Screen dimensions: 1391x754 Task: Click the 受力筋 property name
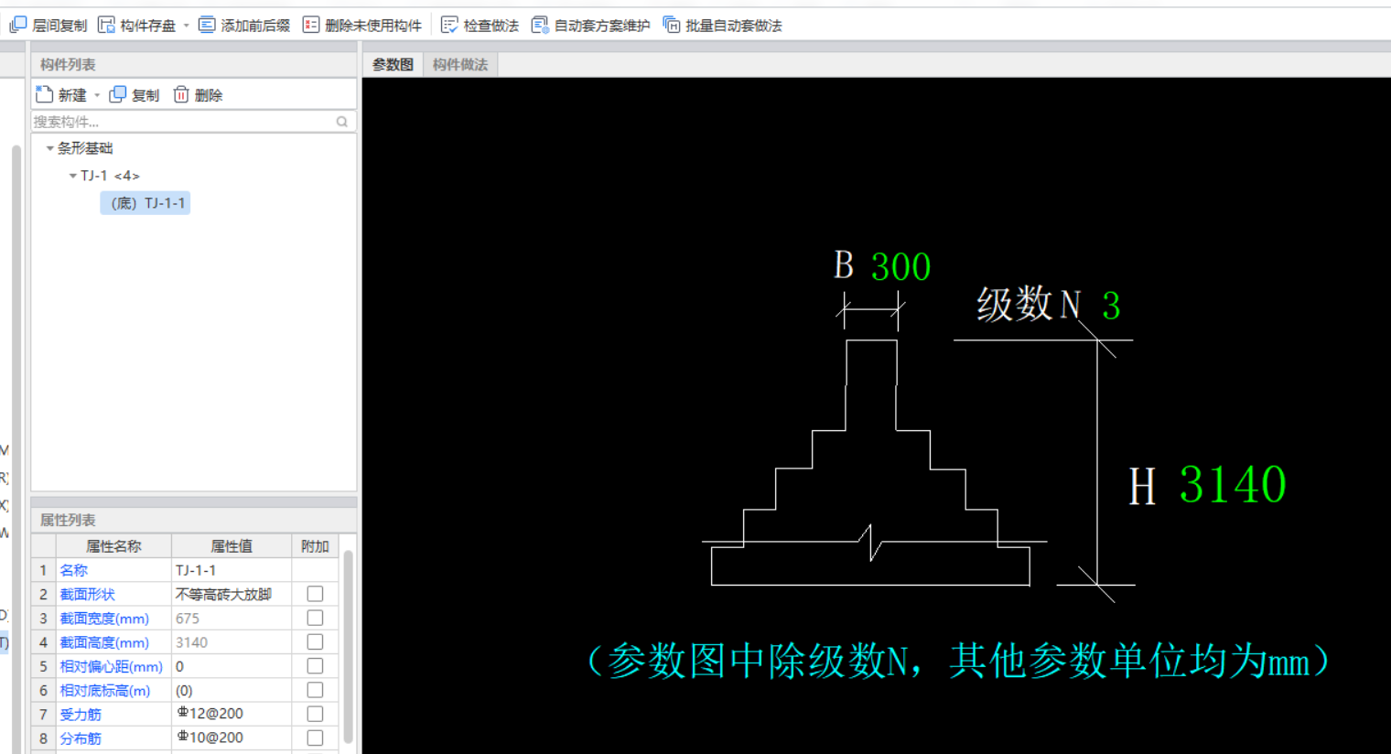click(x=81, y=714)
